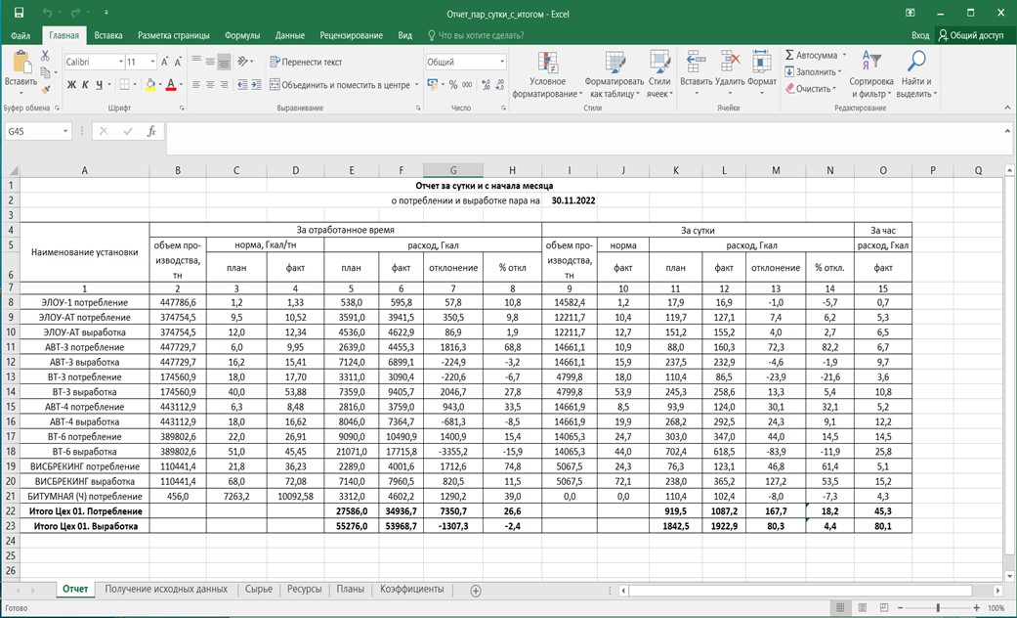
Task: Click the Вход sign-in link
Action: click(x=920, y=35)
